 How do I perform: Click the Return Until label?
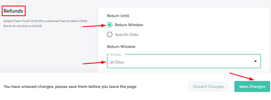tap(118, 16)
